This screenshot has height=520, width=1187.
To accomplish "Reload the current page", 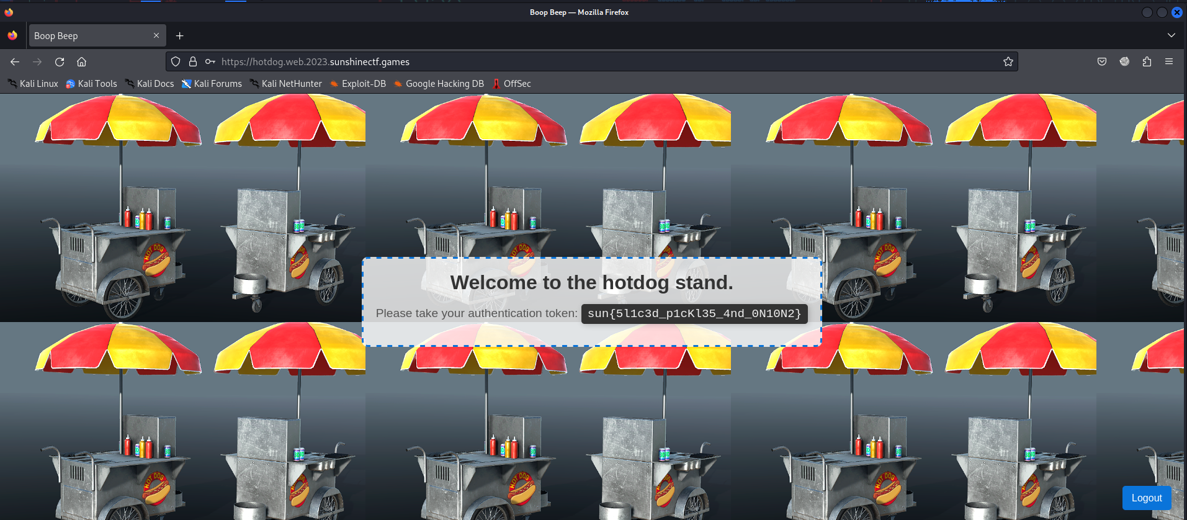I will click(x=60, y=61).
